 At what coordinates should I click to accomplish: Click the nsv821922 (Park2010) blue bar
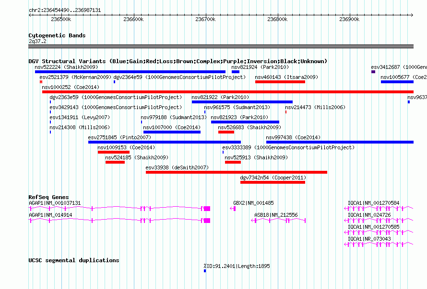click(242, 102)
